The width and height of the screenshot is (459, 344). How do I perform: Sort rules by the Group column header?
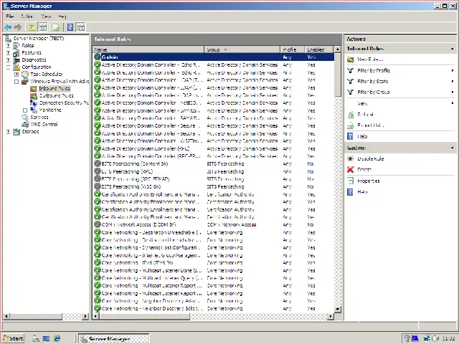pos(242,49)
